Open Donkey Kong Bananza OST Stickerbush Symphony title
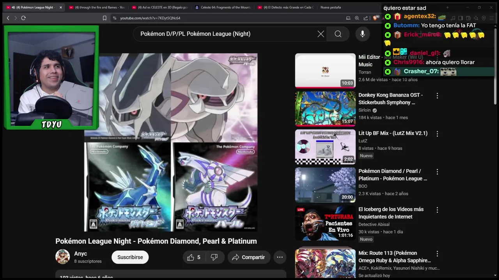499x280 pixels. pyautogui.click(x=391, y=99)
